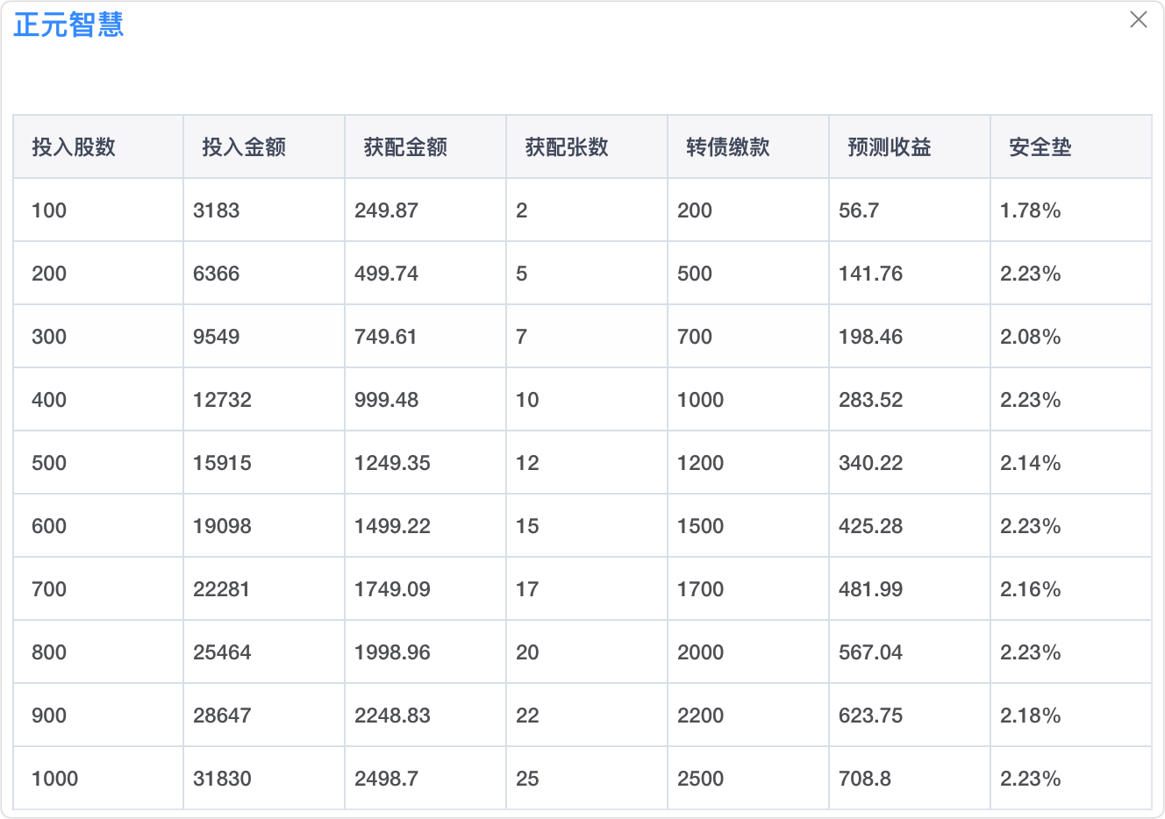Select the cell with 3183 investment amount

tap(217, 210)
